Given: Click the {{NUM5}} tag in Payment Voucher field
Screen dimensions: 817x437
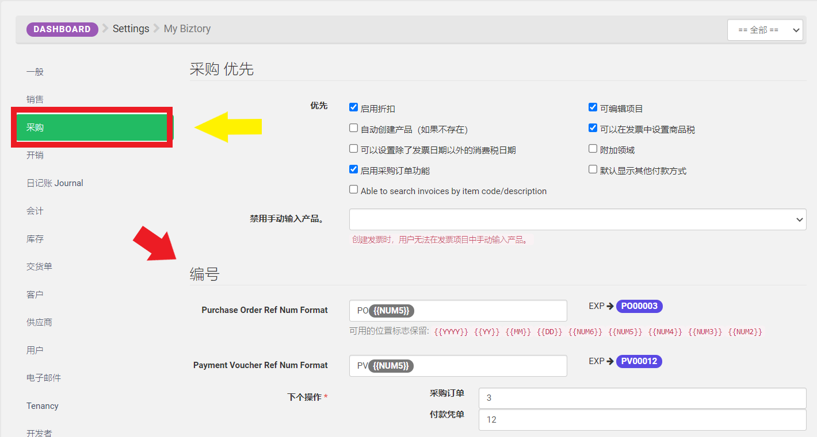Looking at the screenshot, I should pyautogui.click(x=391, y=366).
